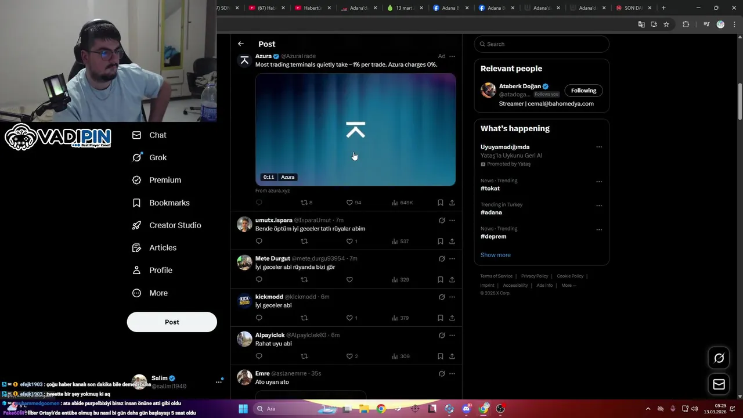743x418 pixels.
Task: Switch to the 13 mart browser tab
Action: (406, 8)
